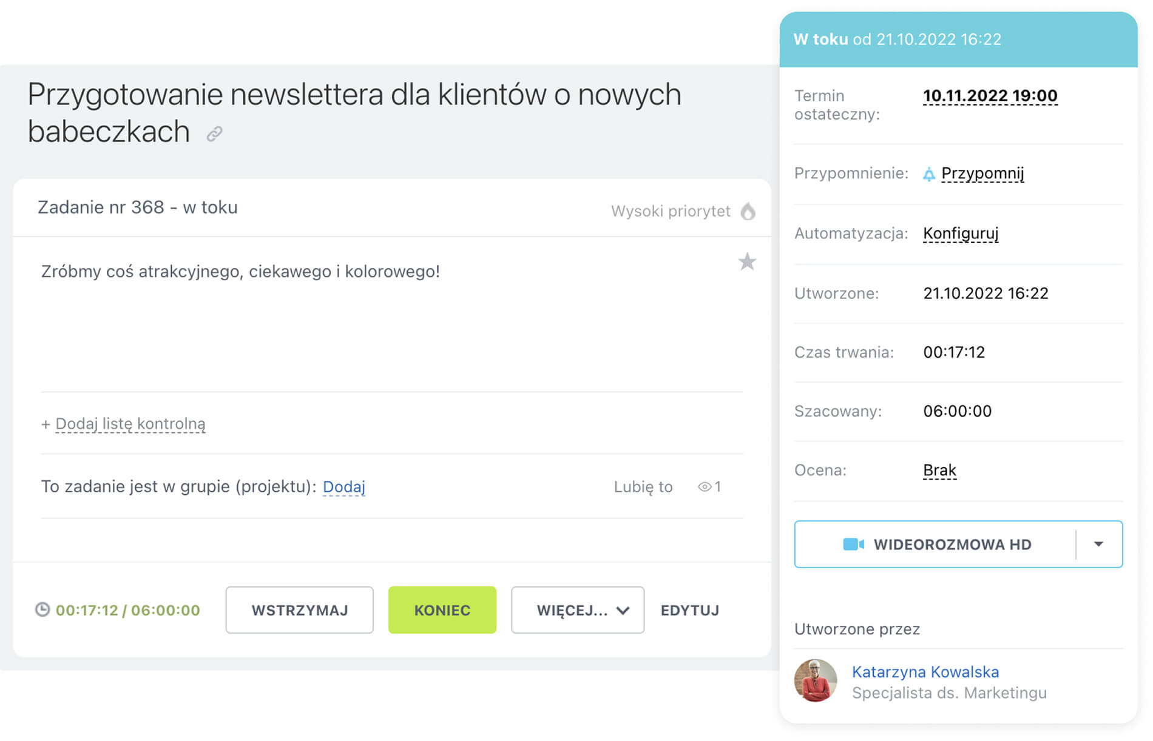Set rating by clicking Brak
Viewport: 1153px width, 741px height.
[x=939, y=471]
